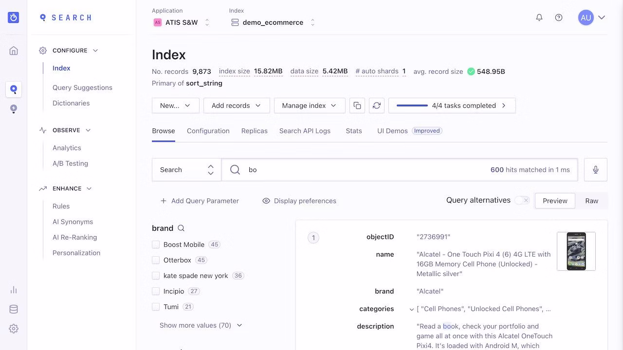Click the help question mark icon

coord(559,17)
